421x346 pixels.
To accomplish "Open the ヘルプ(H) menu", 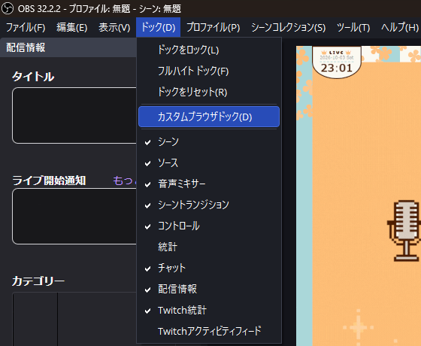I will tap(399, 27).
